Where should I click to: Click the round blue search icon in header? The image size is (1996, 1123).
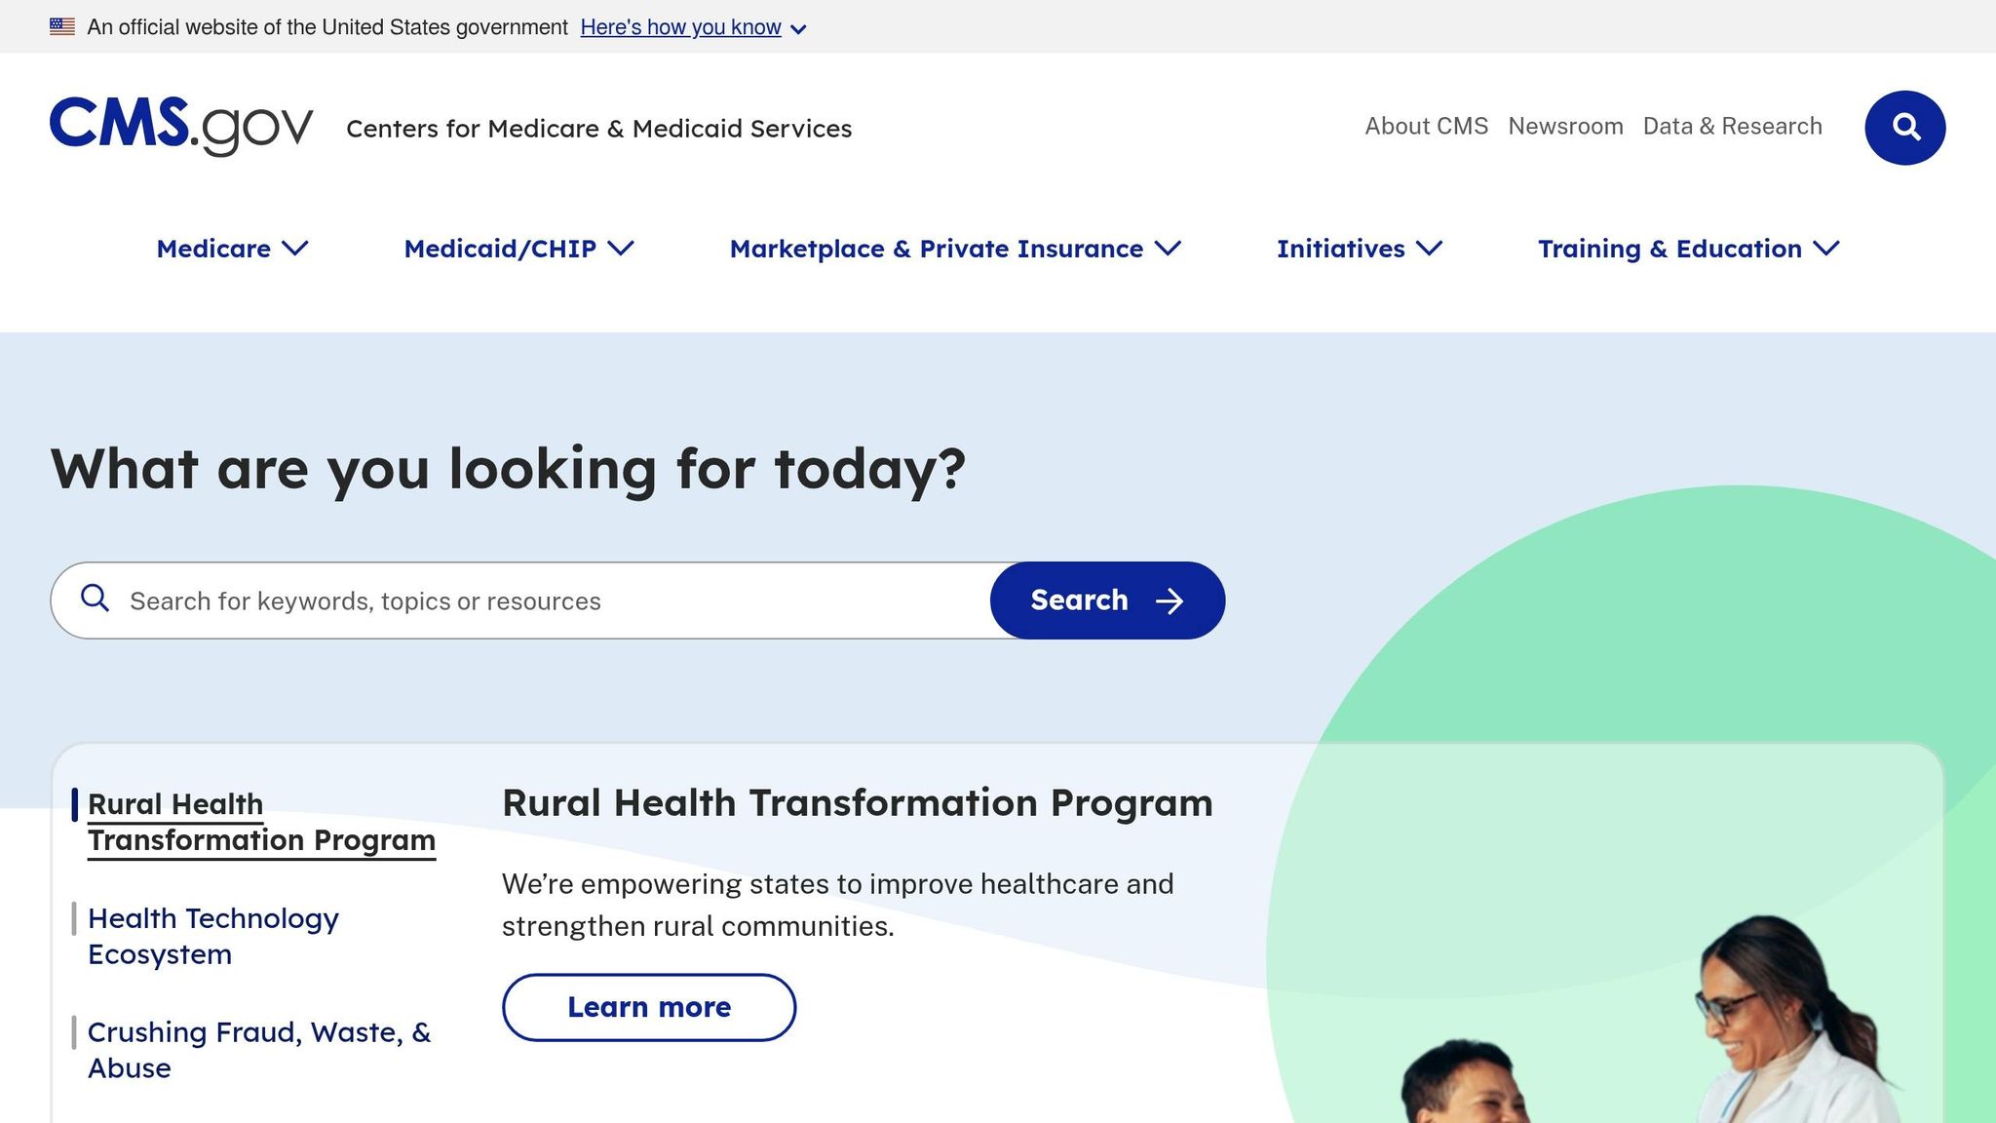click(x=1904, y=128)
